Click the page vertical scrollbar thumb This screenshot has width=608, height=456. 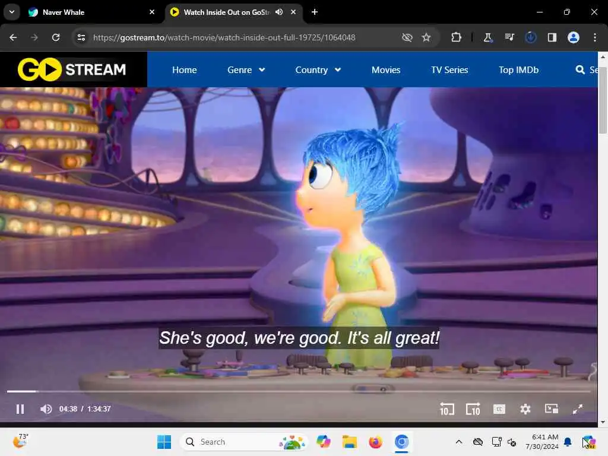(603, 100)
